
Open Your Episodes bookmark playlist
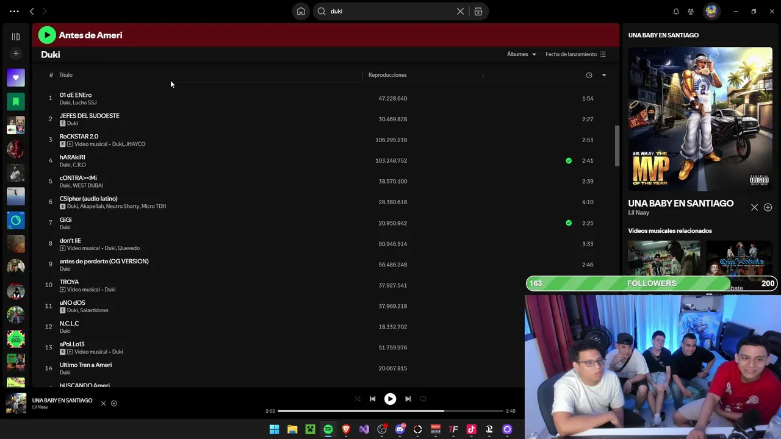(x=16, y=101)
